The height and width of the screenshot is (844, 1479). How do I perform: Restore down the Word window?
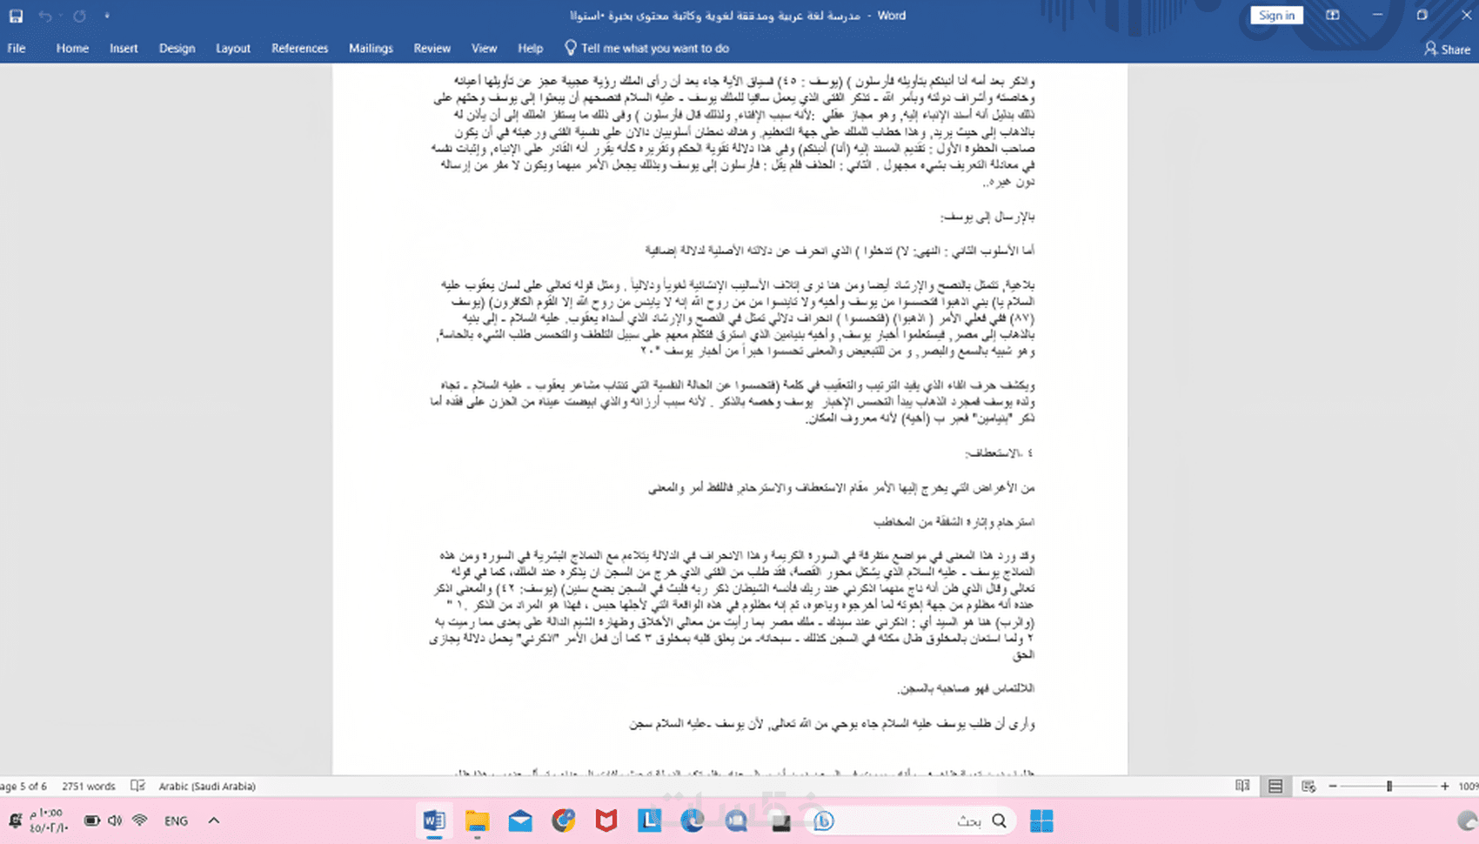tap(1422, 16)
